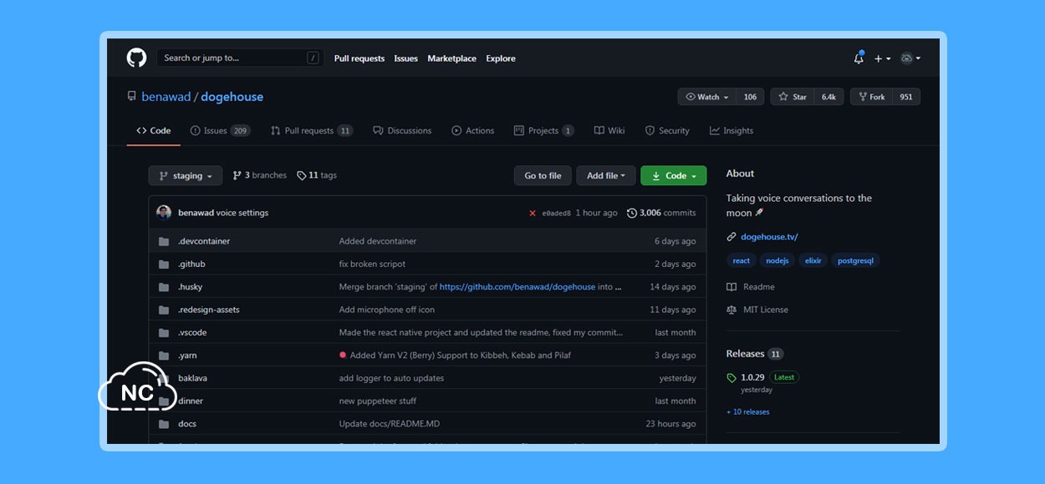Open the Add microphone off icon commit
The height and width of the screenshot is (484, 1045).
(387, 310)
